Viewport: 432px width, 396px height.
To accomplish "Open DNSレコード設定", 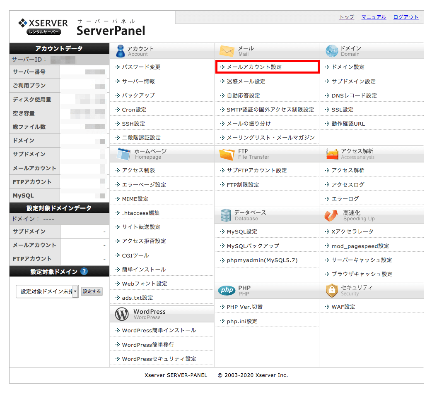I will click(354, 95).
